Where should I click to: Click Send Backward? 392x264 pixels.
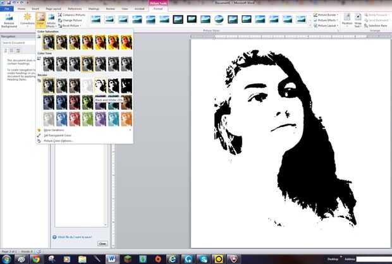[x=376, y=20]
